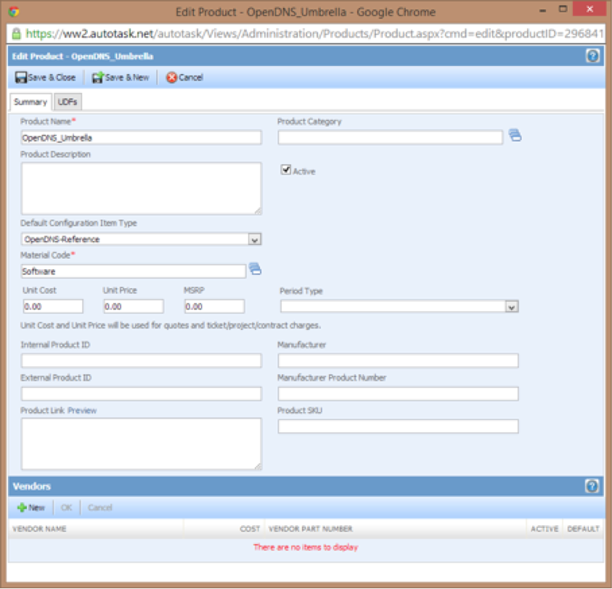Click the greyed-out OK button in Vendors

[x=66, y=508]
